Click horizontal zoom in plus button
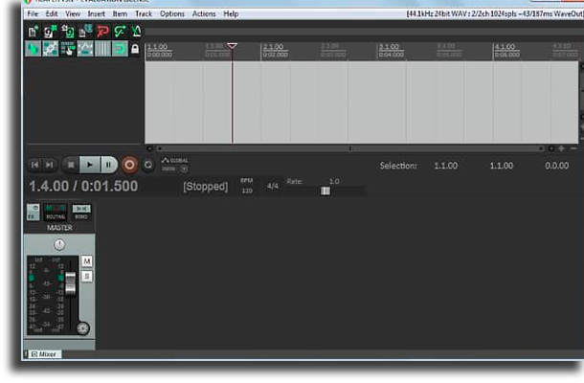Viewport: 584px width, 383px height. point(561,148)
